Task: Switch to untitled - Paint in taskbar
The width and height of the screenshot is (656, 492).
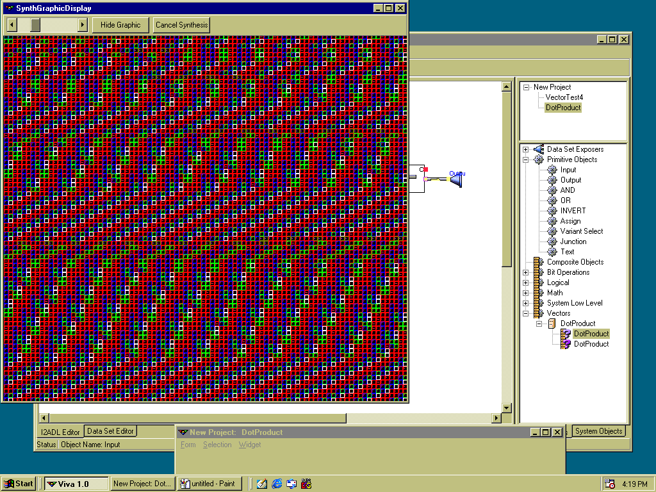Action: pos(209,484)
